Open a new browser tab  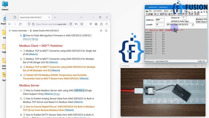pos(55,17)
